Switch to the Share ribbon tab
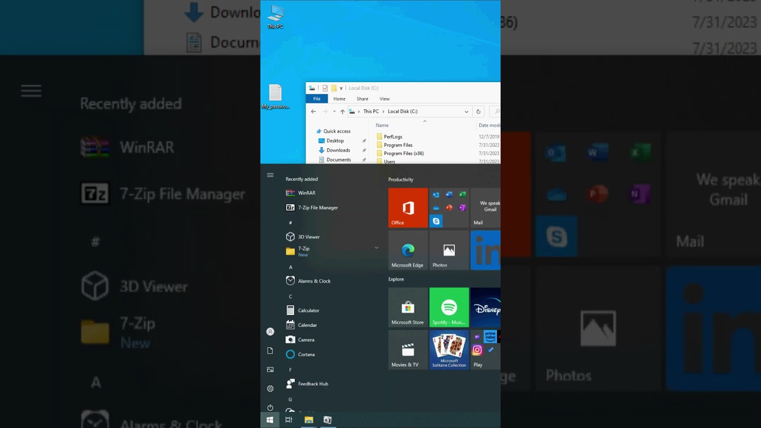This screenshot has width=761, height=428. pyautogui.click(x=363, y=99)
